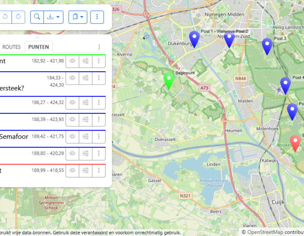Toggle visibility of point 188,39 - 423,93
The image size is (304, 236).
(72, 119)
